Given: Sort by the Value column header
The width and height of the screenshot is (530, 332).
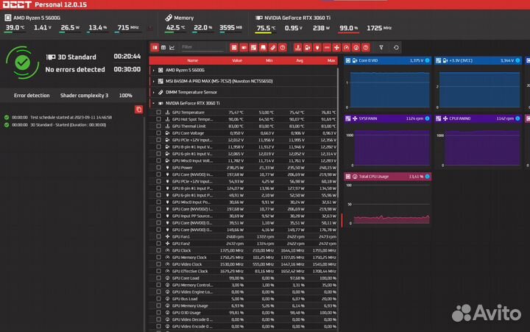Looking at the screenshot, I should pyautogui.click(x=237, y=60).
